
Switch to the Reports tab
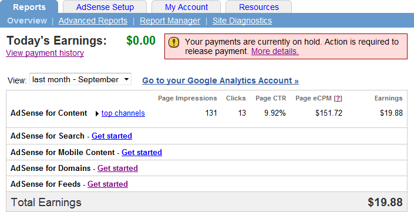[29, 7]
